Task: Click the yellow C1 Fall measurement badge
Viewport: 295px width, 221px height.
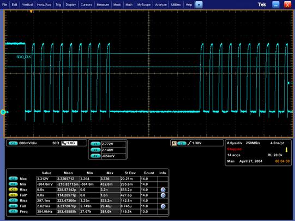Action: click(13, 195)
